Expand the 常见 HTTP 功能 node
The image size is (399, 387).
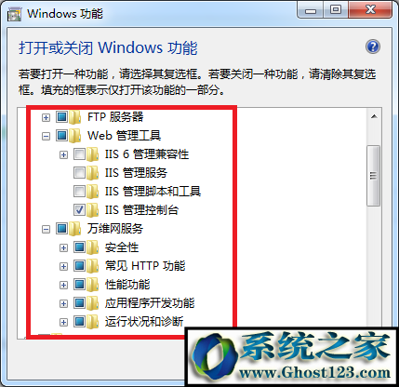(63, 266)
